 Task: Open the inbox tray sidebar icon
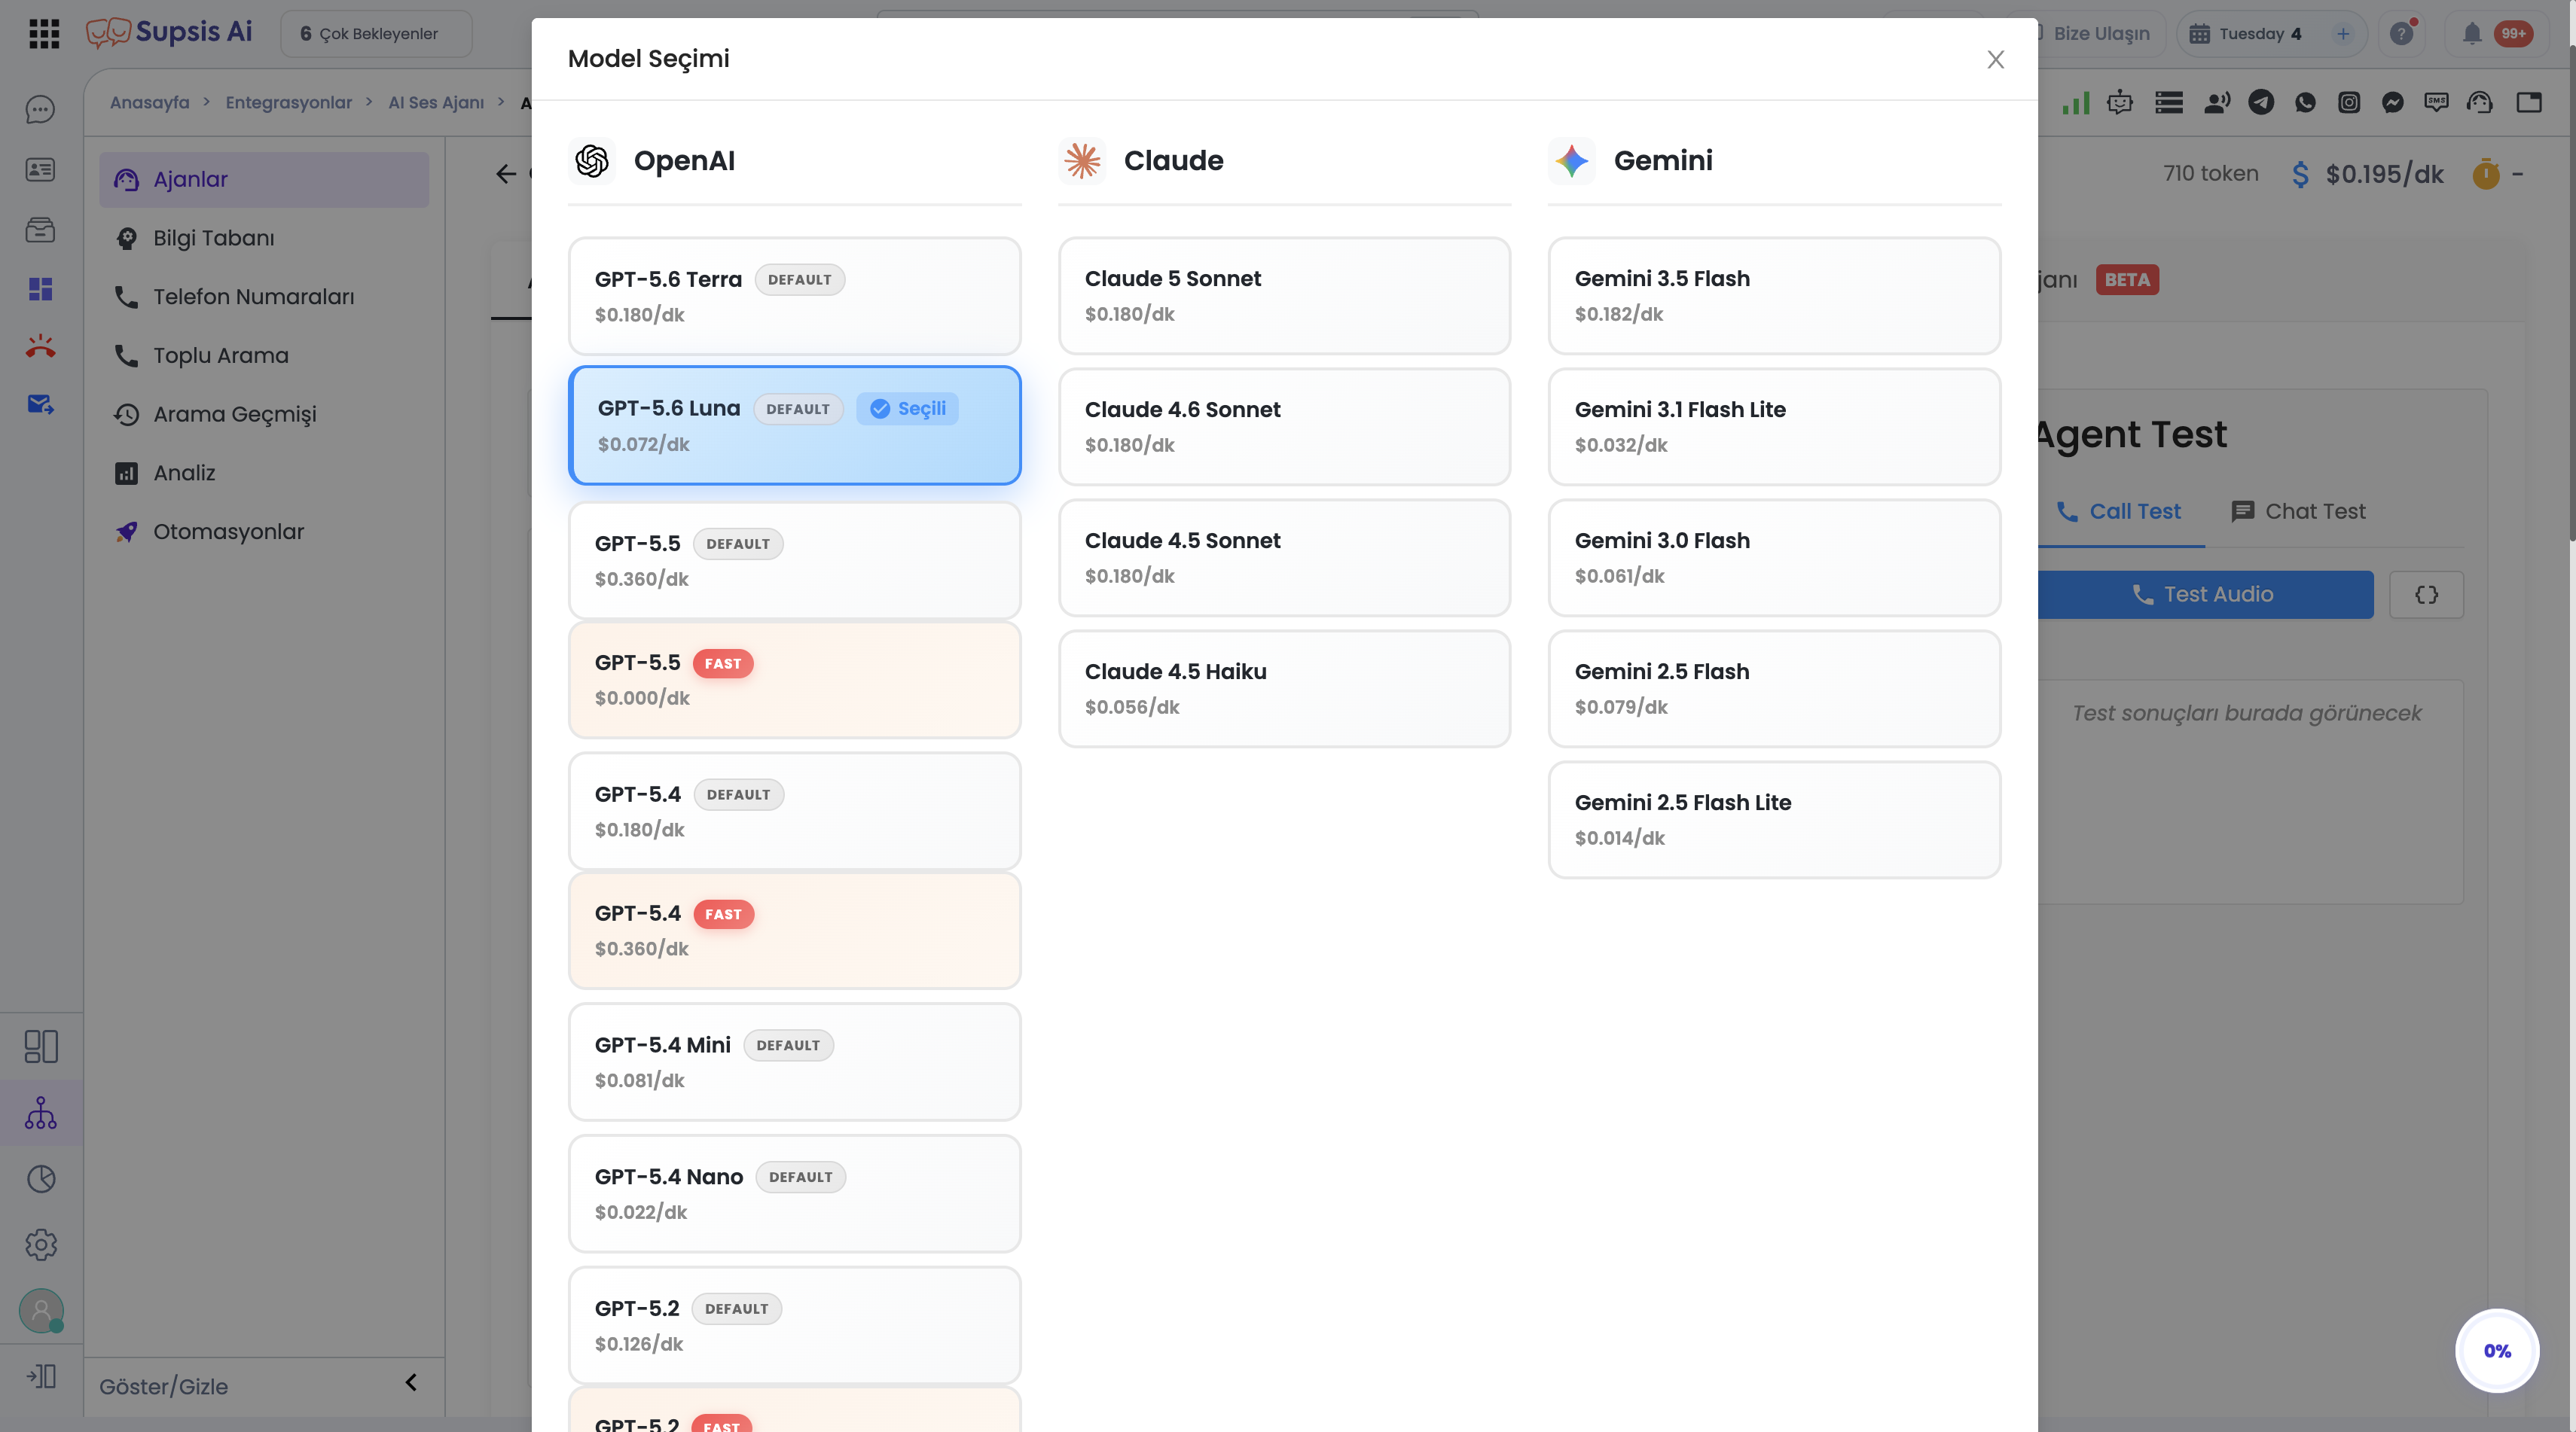pos(40,230)
